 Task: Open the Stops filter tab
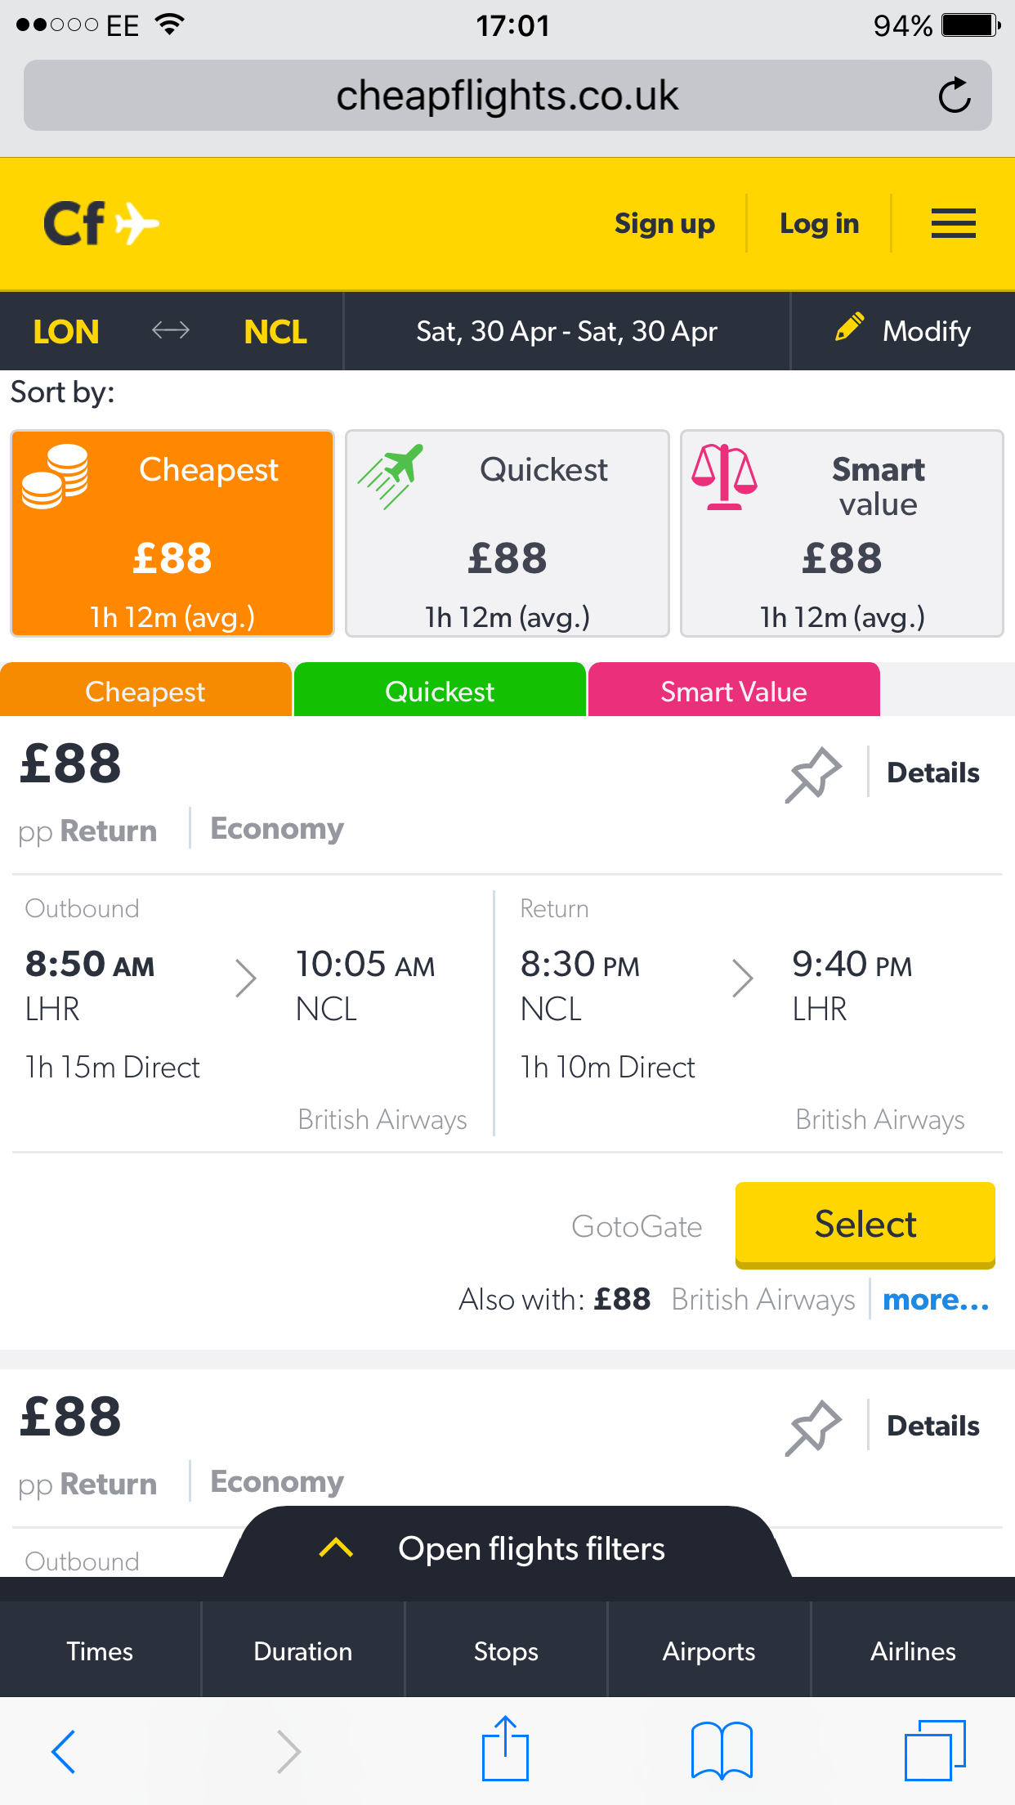(506, 1651)
